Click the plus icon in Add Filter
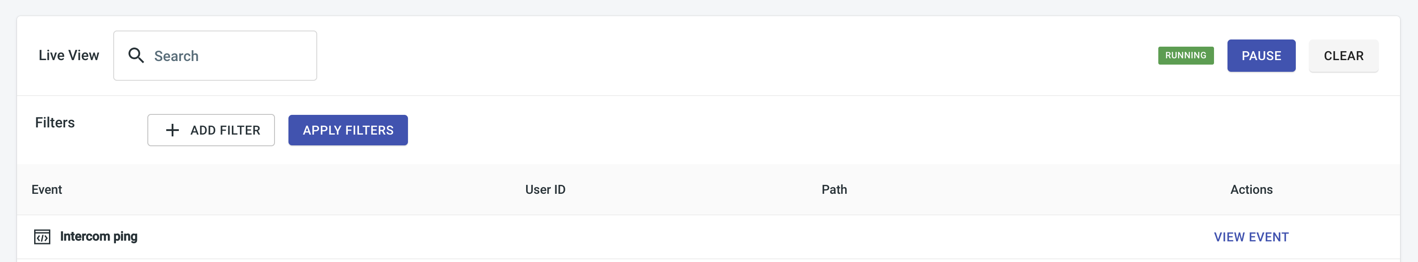 [x=172, y=130]
